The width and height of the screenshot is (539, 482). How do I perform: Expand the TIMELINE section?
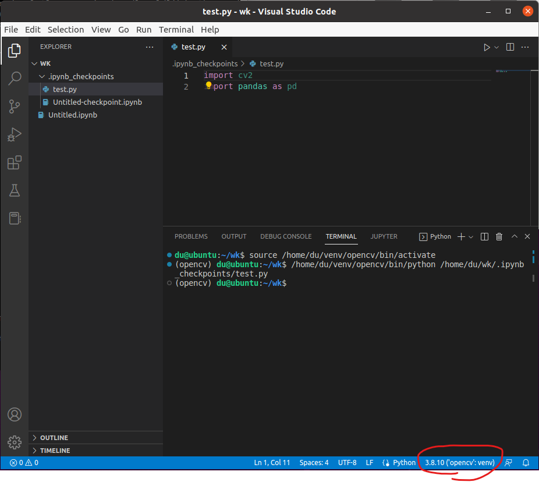(96, 451)
